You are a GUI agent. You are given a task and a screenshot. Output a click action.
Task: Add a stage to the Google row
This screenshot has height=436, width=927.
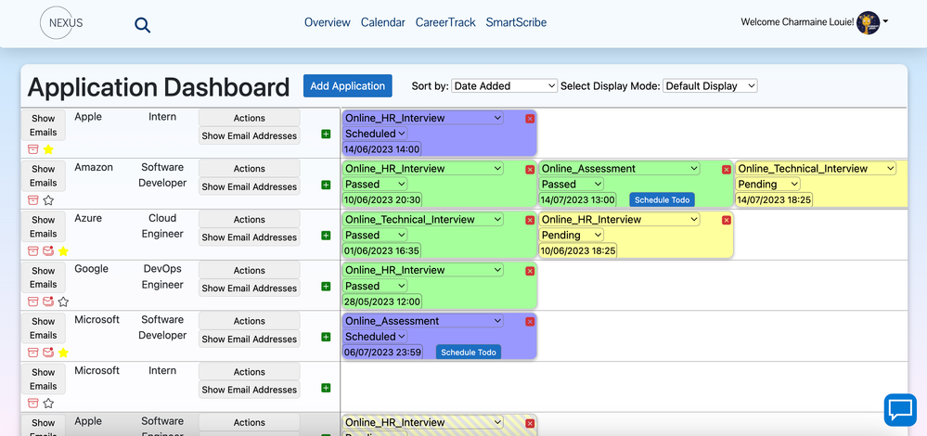(x=326, y=287)
